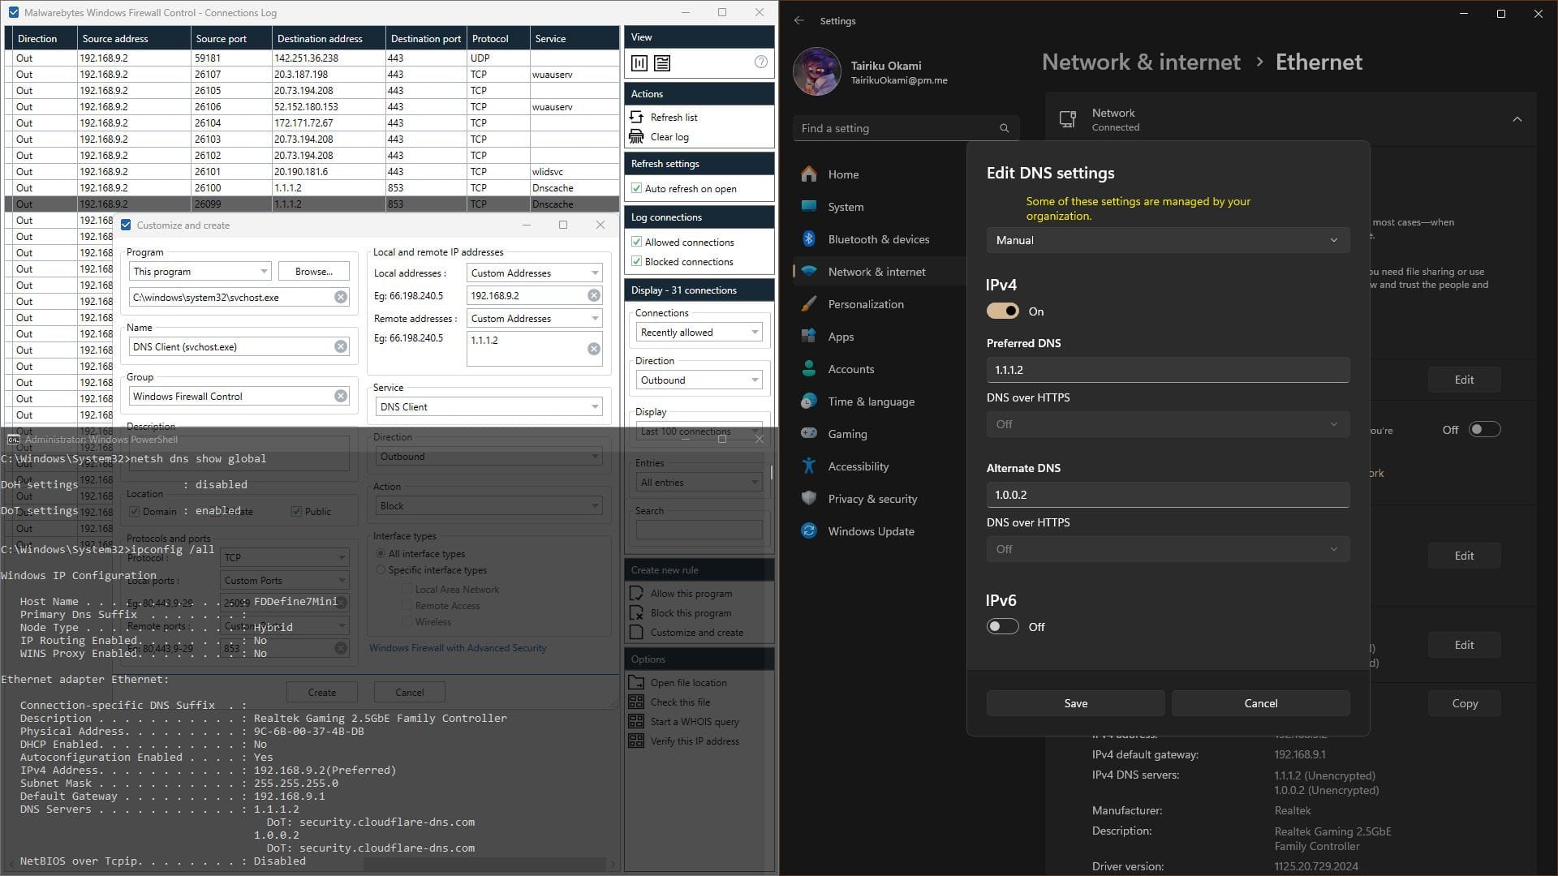This screenshot has height=876, width=1558.
Task: Click the Preferred DNS input field
Action: coord(1168,370)
